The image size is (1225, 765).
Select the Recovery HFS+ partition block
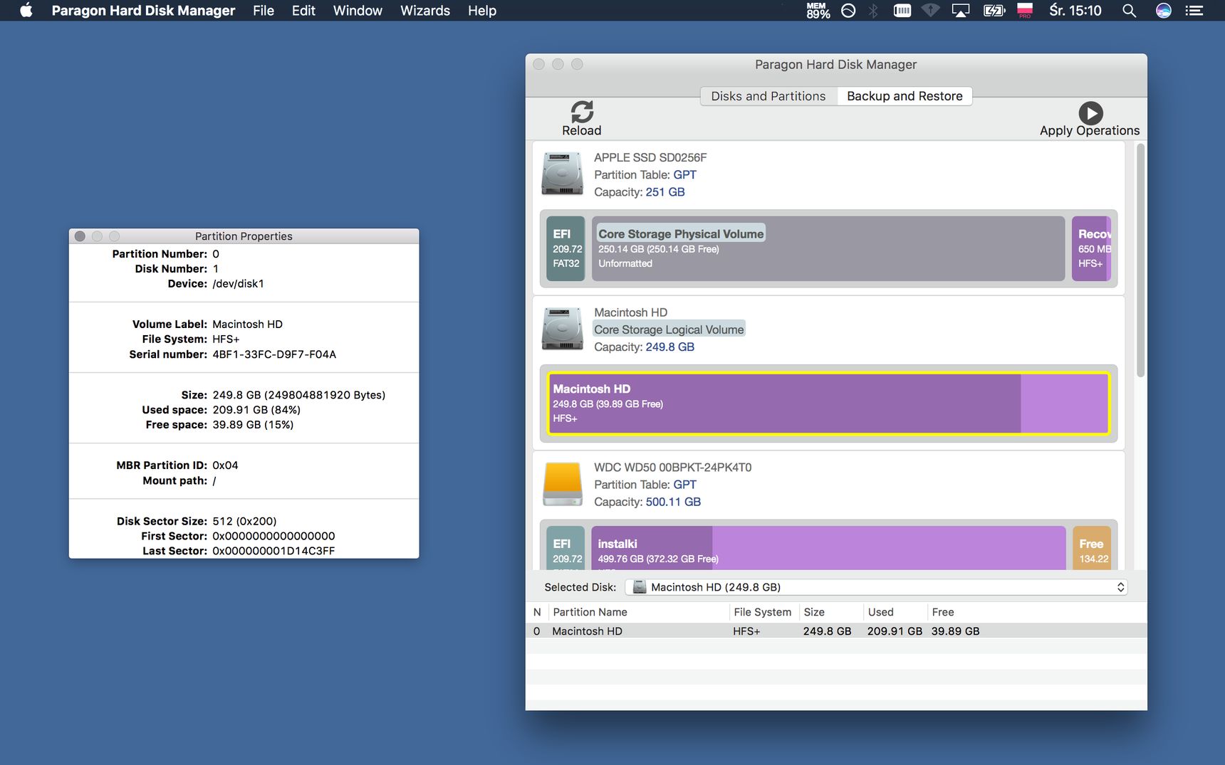click(1091, 248)
